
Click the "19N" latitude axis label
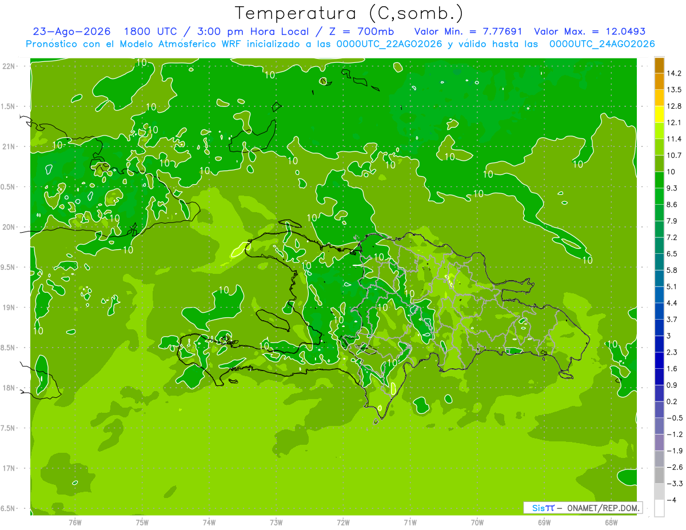pyautogui.click(x=9, y=307)
